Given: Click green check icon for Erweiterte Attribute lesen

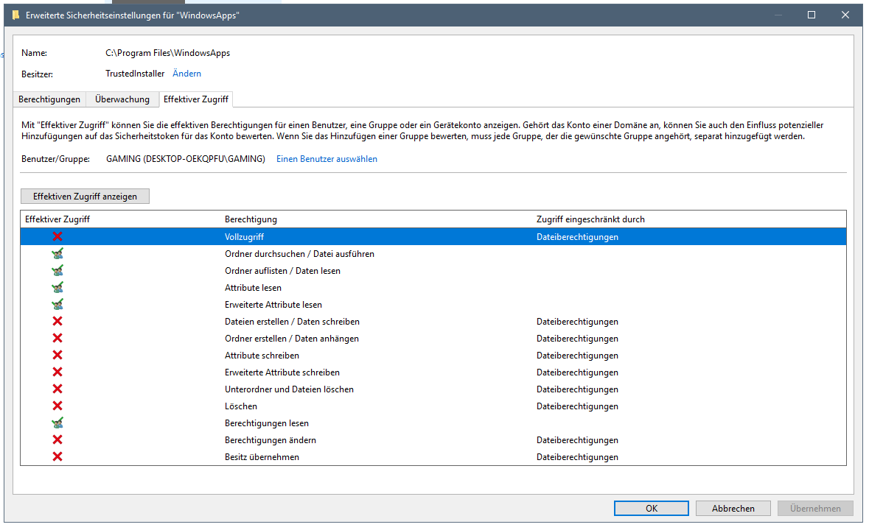Looking at the screenshot, I should point(57,304).
